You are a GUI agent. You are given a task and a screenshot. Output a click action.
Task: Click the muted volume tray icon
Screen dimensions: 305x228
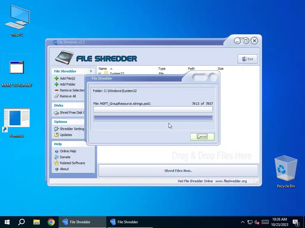point(257,222)
